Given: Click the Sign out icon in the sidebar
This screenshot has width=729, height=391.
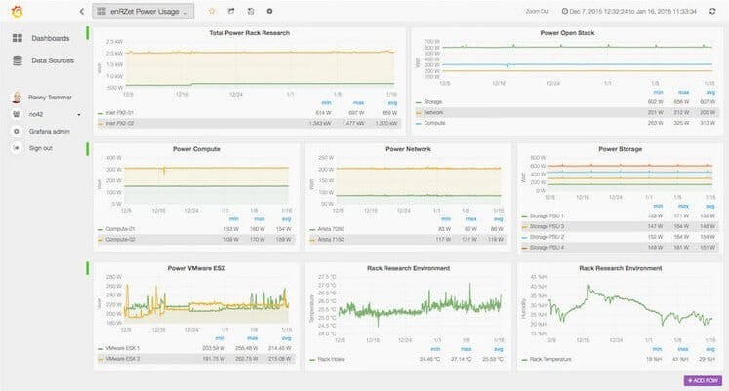Looking at the screenshot, I should pos(17,148).
